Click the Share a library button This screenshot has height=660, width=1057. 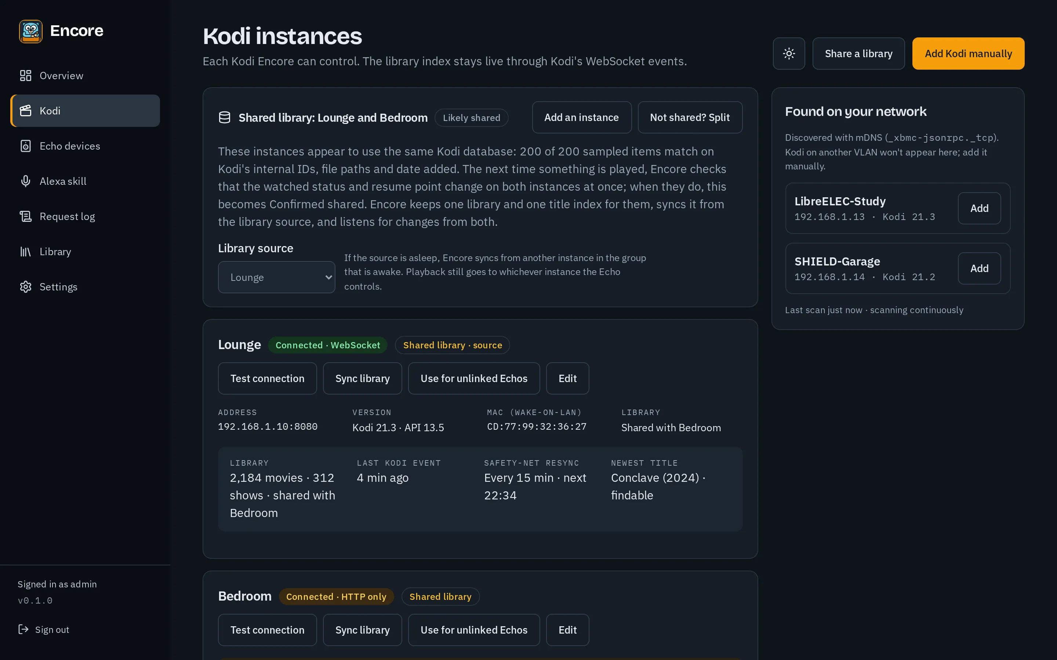click(858, 54)
